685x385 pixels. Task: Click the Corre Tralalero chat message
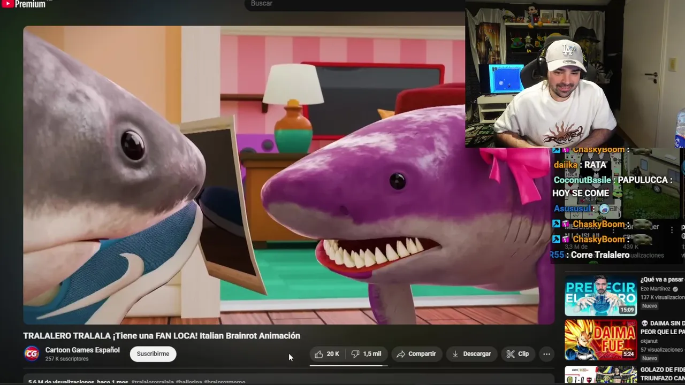[590, 255]
